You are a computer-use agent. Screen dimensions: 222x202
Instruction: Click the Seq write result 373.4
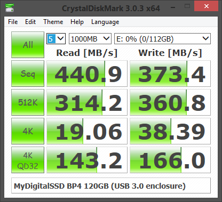(x=170, y=74)
